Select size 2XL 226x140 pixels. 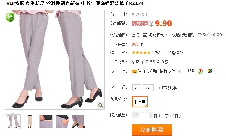pyautogui.click(x=148, y=88)
